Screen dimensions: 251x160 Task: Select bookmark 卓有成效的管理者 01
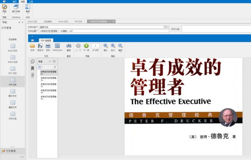pos(49,73)
